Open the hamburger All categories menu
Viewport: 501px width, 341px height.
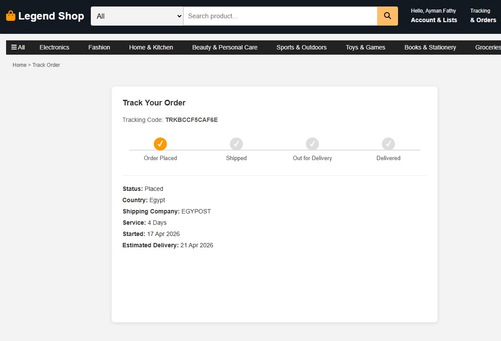click(x=18, y=47)
